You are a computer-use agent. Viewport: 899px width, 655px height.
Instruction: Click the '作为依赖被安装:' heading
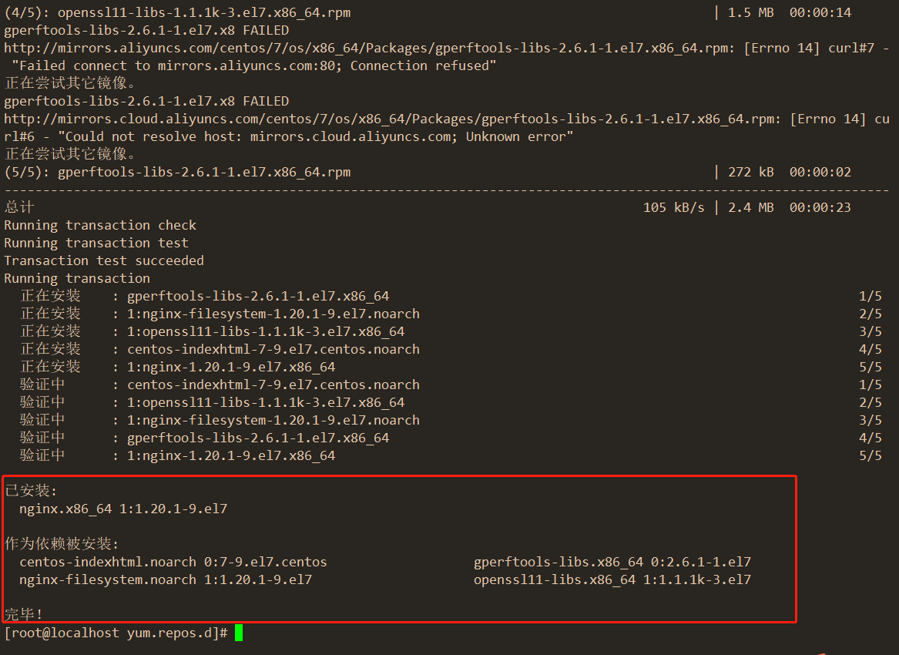[62, 543]
